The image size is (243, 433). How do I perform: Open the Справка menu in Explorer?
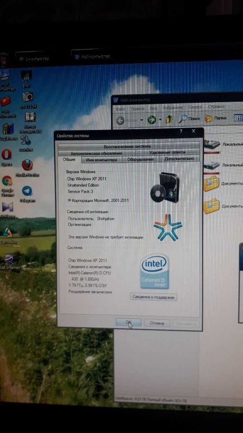(x=216, y=107)
